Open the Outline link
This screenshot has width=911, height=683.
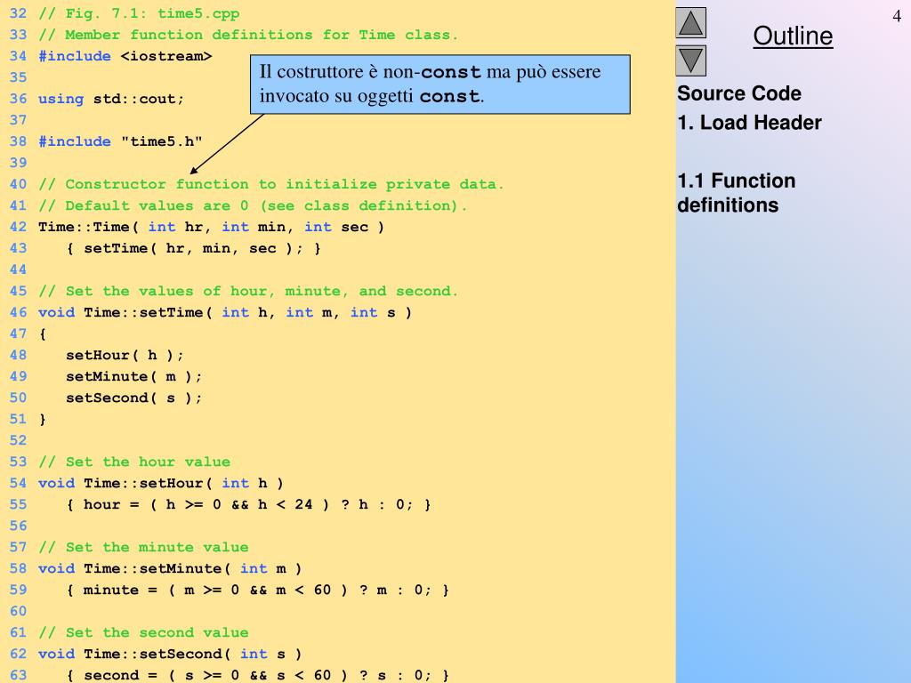(x=793, y=36)
